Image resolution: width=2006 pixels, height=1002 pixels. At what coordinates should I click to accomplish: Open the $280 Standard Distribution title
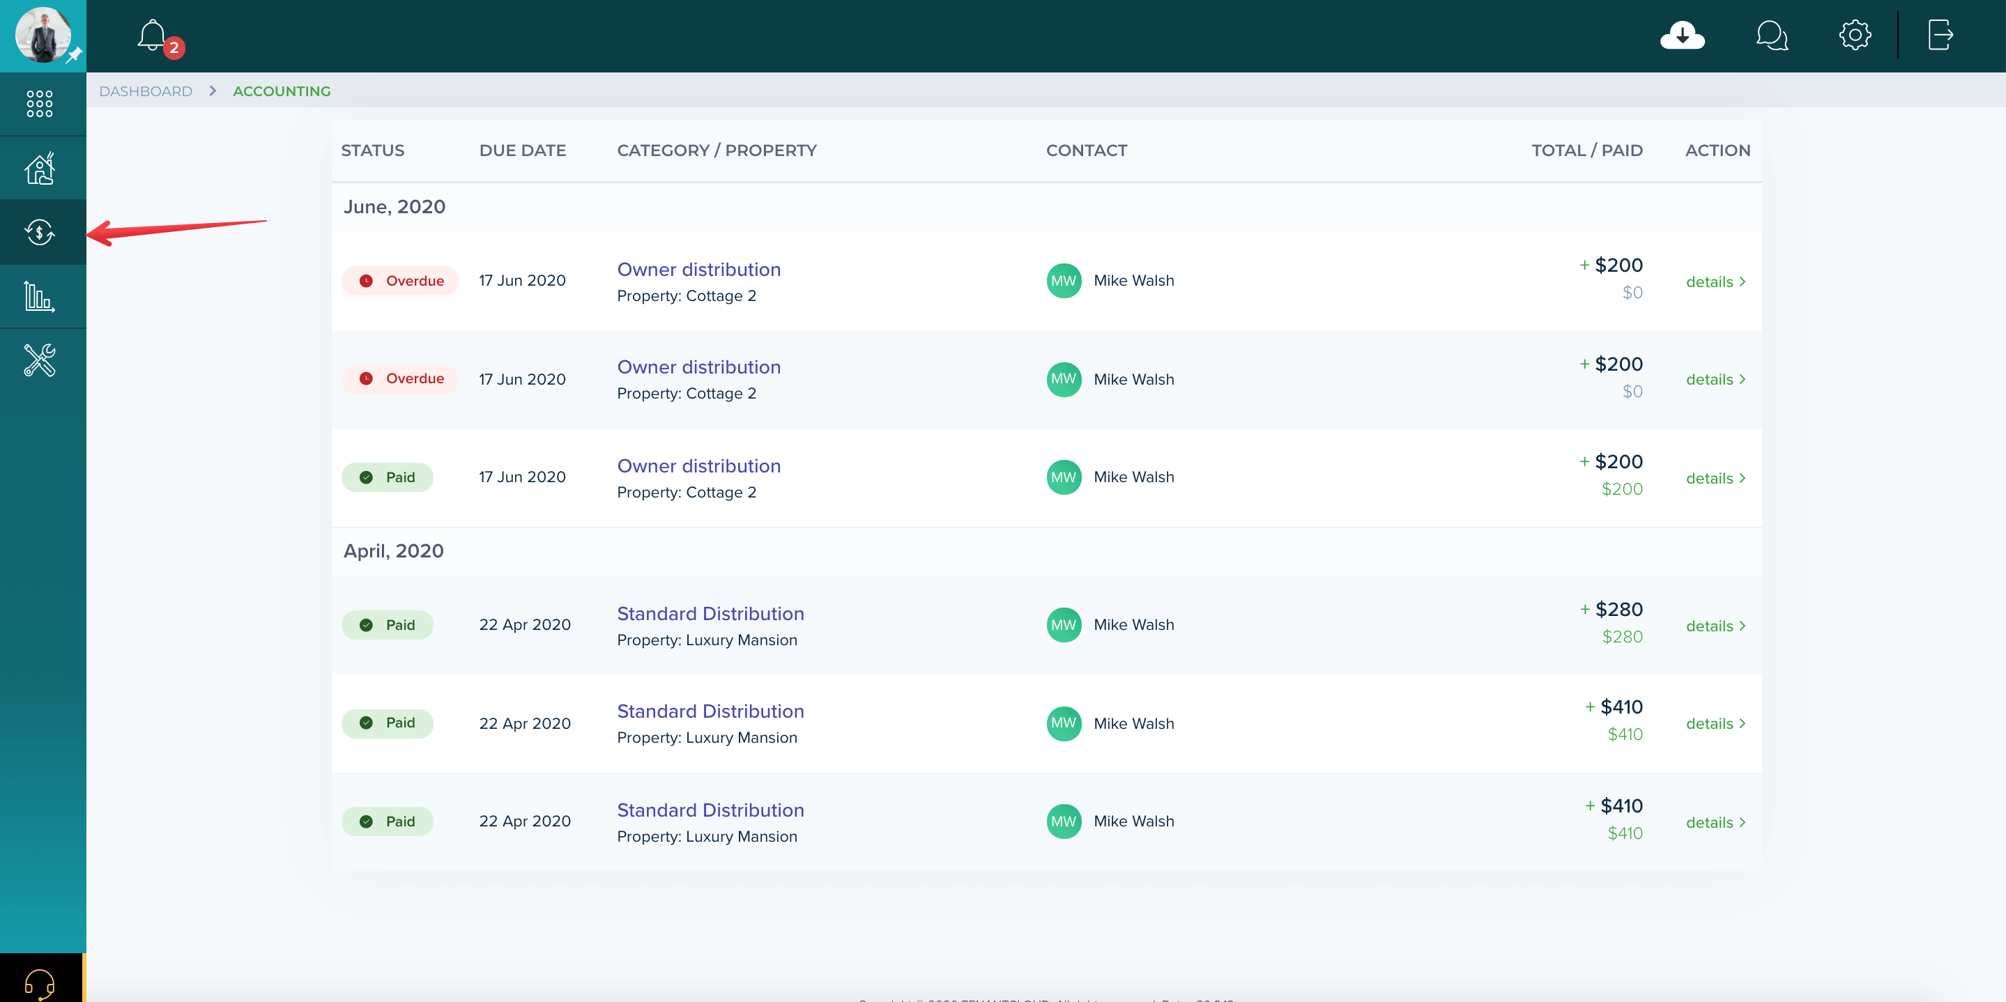[710, 613]
